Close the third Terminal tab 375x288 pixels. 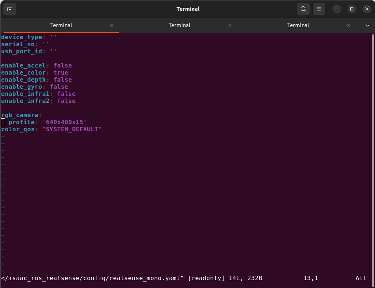[x=349, y=25]
